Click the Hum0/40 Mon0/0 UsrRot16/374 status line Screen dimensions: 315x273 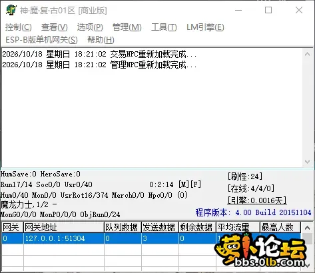[94, 195]
